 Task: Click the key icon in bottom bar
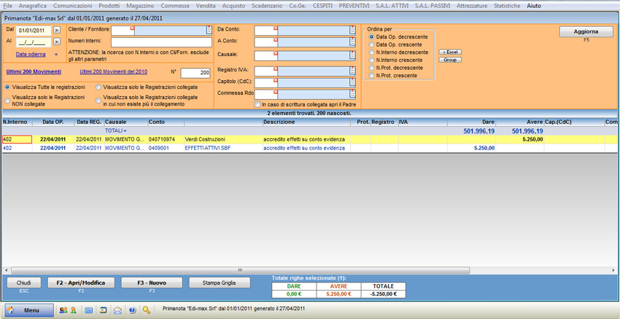point(147,310)
